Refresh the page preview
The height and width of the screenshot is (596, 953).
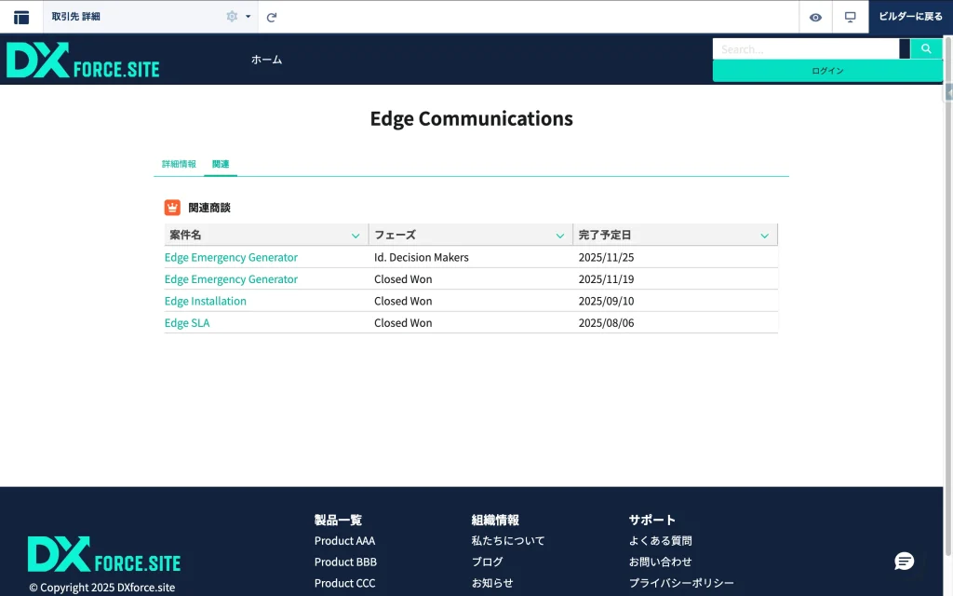272,17
